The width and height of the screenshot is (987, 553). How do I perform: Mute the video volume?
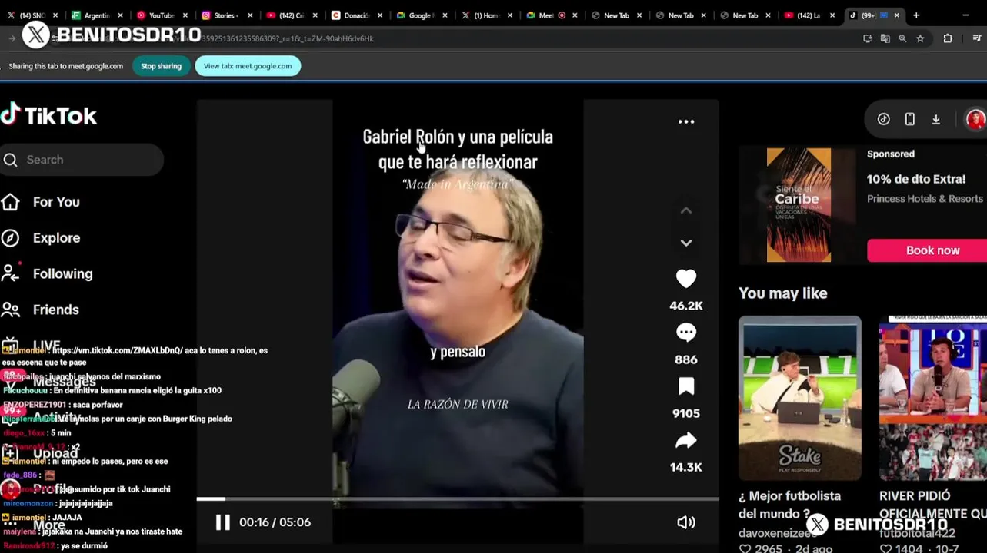click(x=686, y=522)
